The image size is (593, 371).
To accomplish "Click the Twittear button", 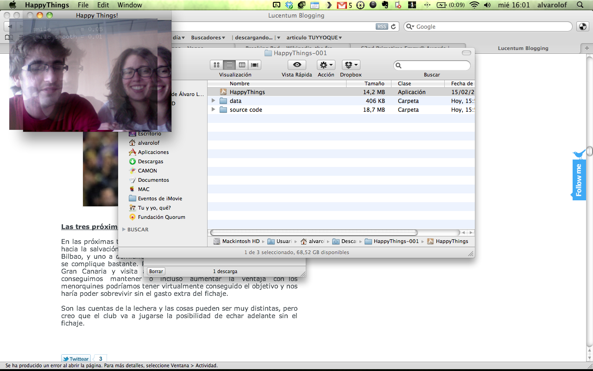I will coord(76,359).
